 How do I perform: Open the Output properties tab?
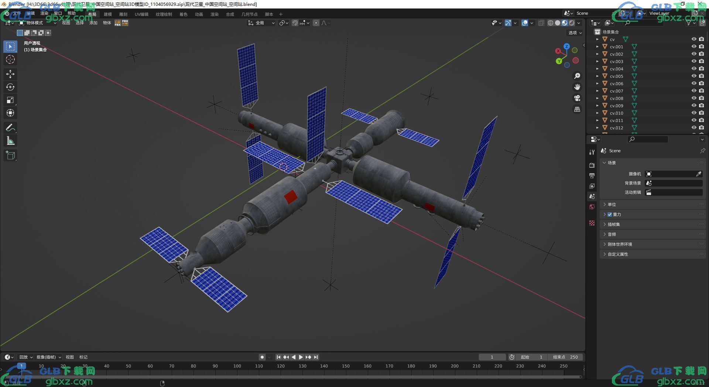(592, 175)
